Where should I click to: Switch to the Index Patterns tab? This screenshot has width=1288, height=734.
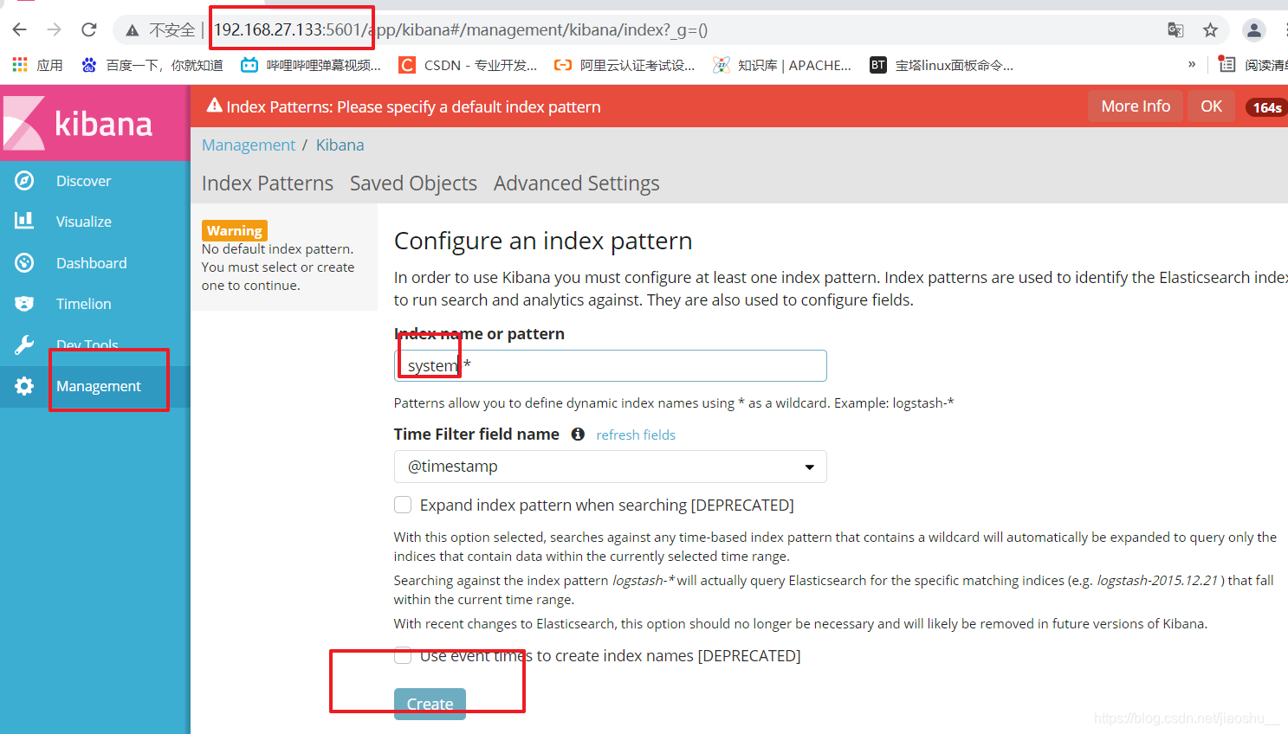(x=268, y=183)
